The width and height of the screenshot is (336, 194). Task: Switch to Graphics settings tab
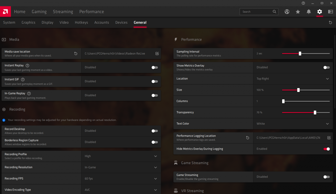point(28,23)
